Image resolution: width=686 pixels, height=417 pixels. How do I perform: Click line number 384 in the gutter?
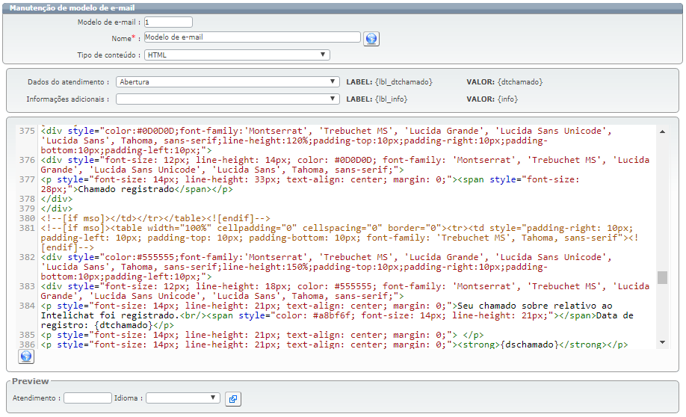27,306
